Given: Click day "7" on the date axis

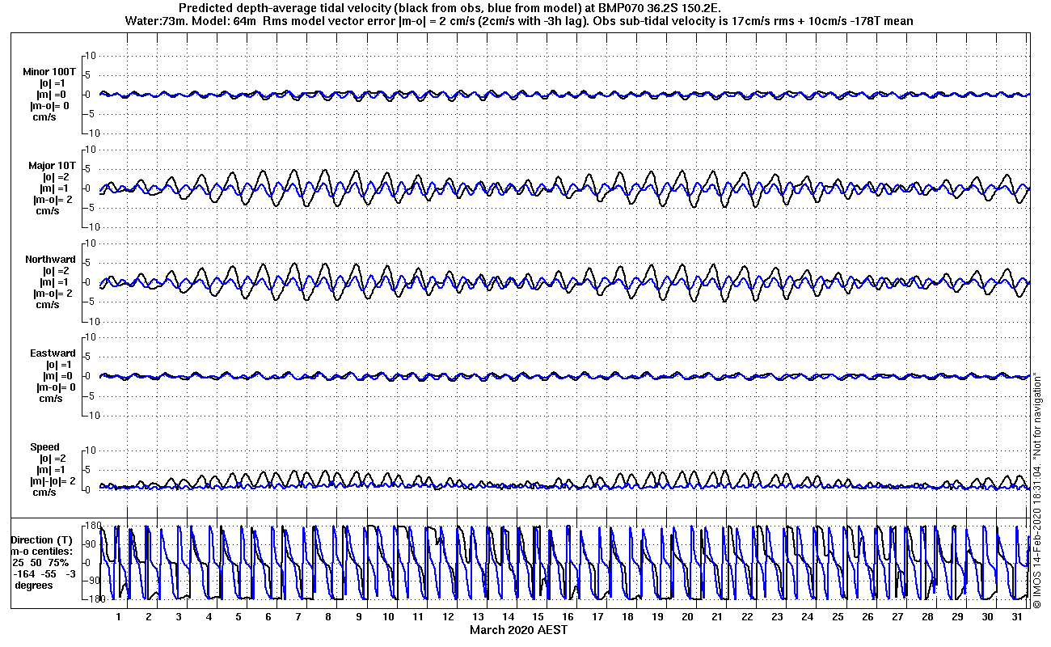Looking at the screenshot, I should click(x=298, y=617).
